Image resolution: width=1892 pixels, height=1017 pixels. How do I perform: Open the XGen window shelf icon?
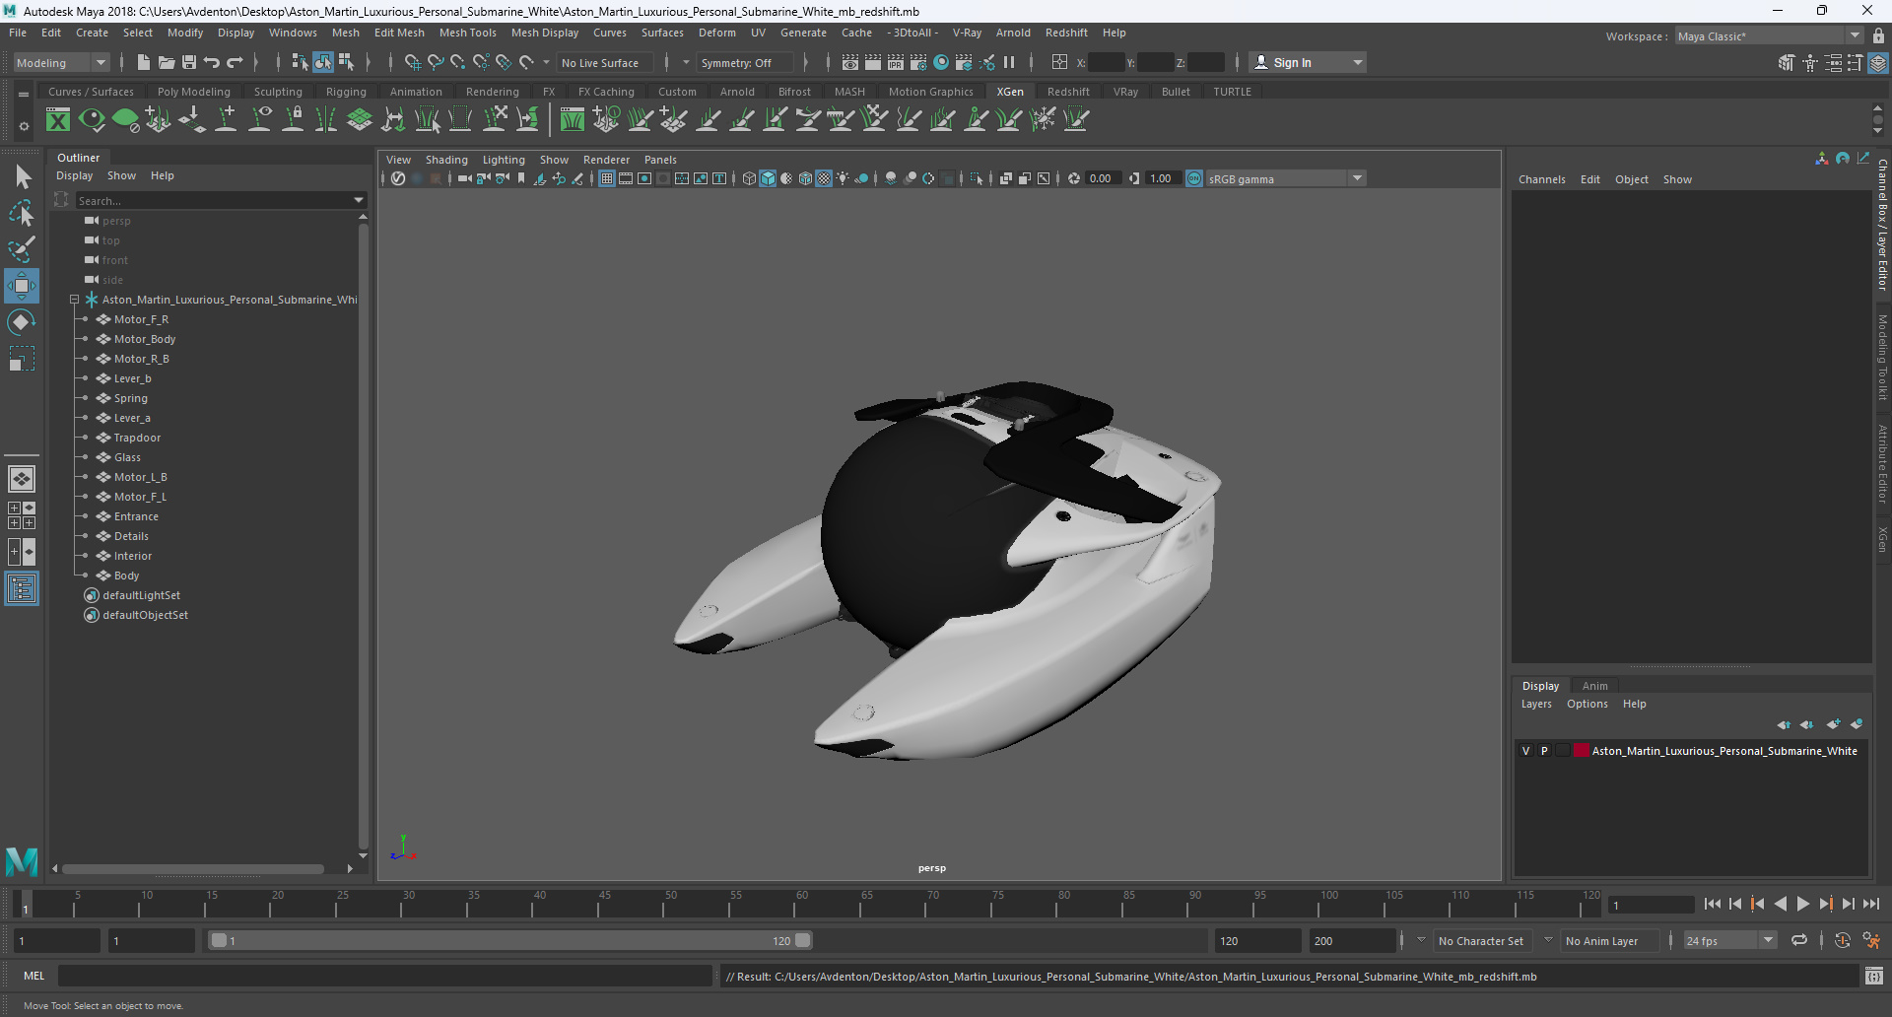point(59,120)
